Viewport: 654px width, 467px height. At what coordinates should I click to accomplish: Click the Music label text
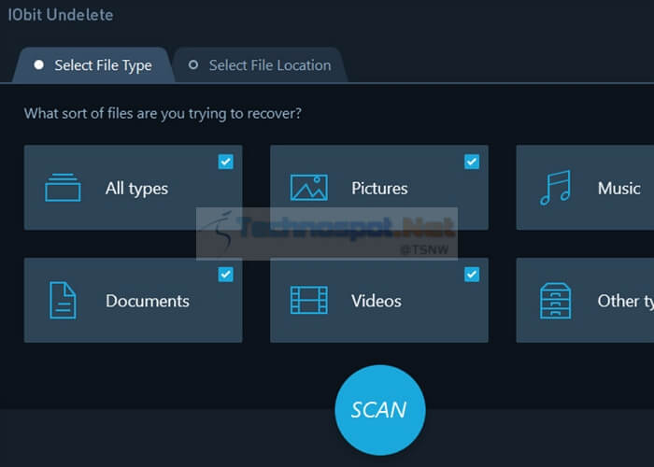618,188
